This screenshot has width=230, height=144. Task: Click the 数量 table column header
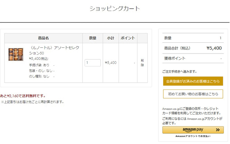pos(93,38)
